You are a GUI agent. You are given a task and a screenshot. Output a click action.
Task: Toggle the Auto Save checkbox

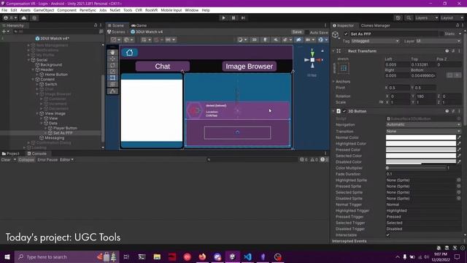(x=306, y=32)
